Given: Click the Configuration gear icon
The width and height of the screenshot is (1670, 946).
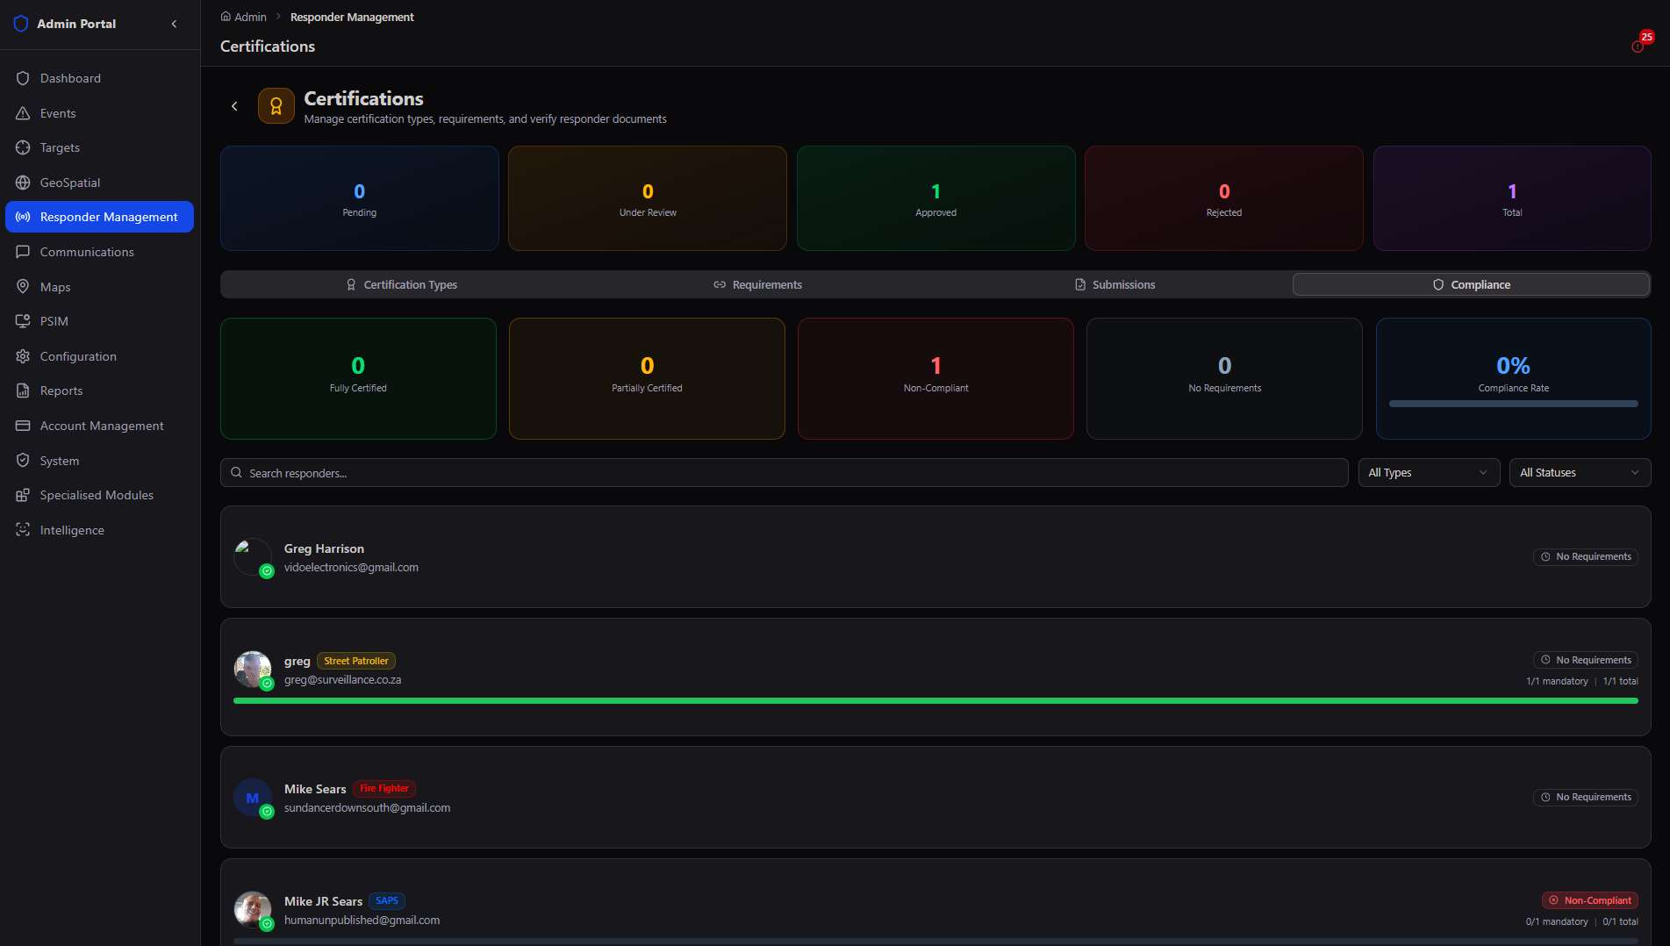Looking at the screenshot, I should pos(23,356).
